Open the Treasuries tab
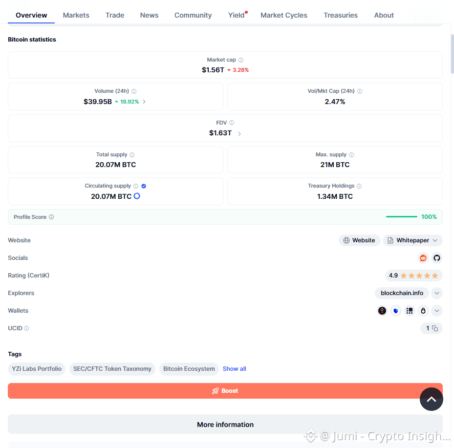 tap(341, 15)
